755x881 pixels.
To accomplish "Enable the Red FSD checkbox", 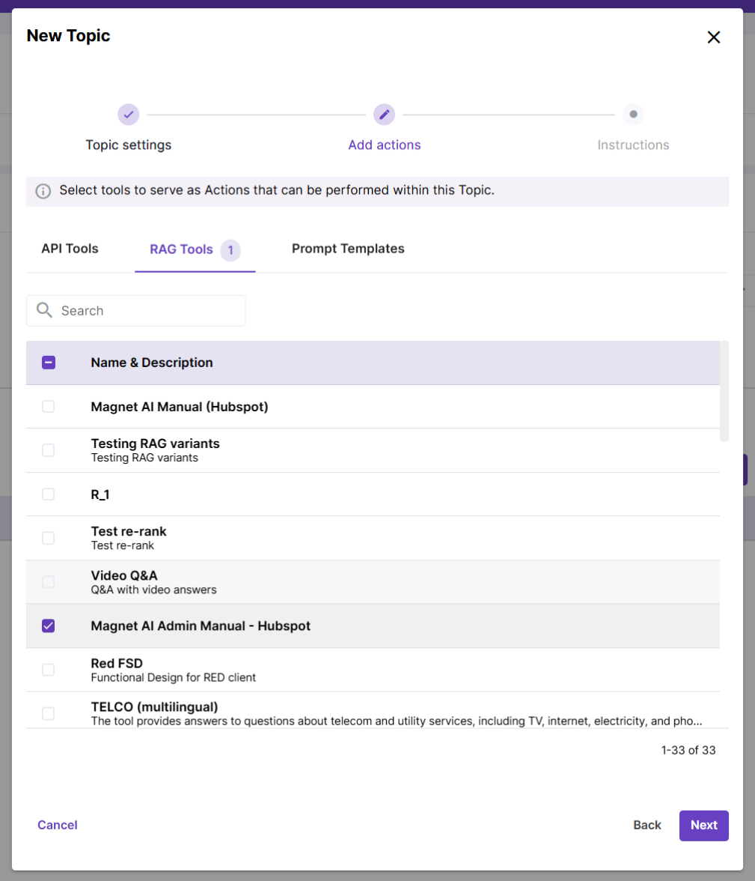I will pyautogui.click(x=49, y=670).
